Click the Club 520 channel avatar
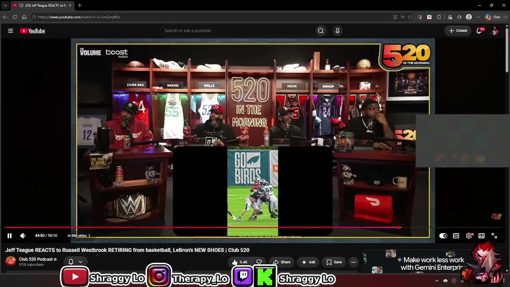Viewport: 510px width, 287px height. coord(10,261)
